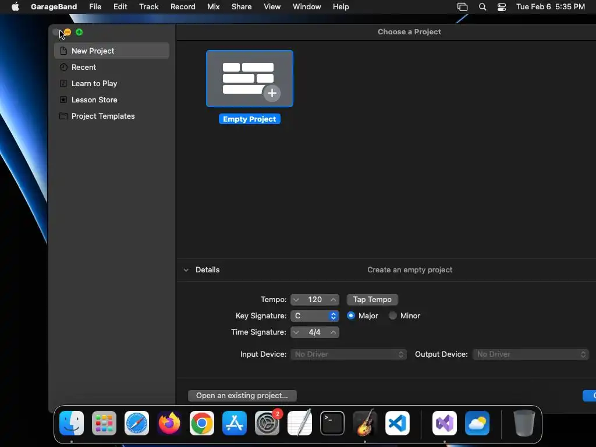Image resolution: width=596 pixels, height=447 pixels.
Task: Select the Empty Project thumbnail
Action: coord(249,79)
